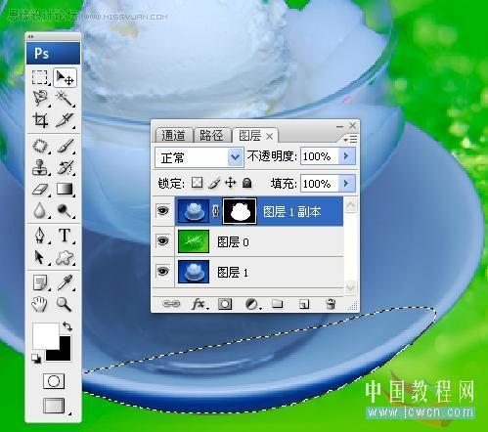Screen dimensions: 488x432
Task: Select the 图层 1 layer name
Action: (233, 272)
